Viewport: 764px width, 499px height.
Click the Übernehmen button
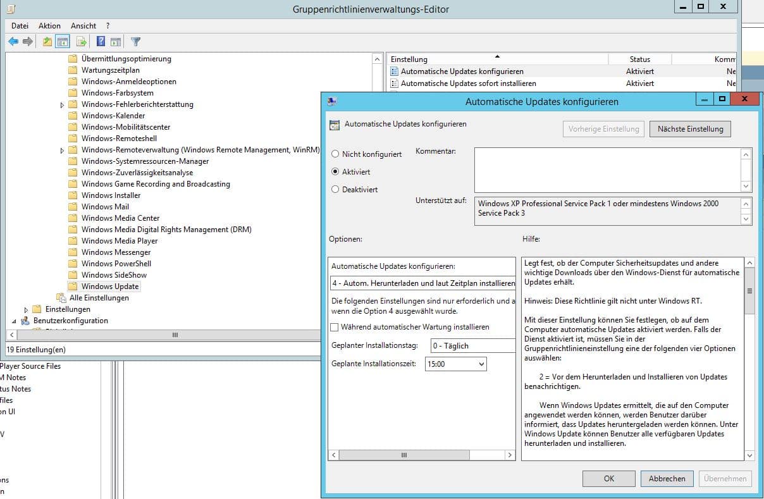coord(725,479)
